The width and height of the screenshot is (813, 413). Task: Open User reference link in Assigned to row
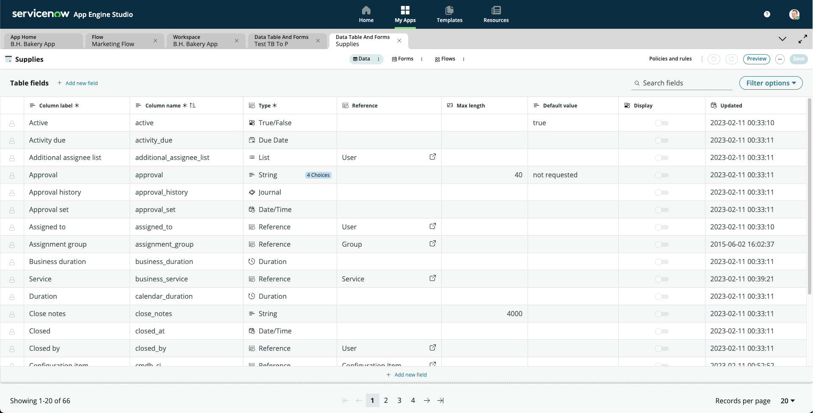[432, 226]
